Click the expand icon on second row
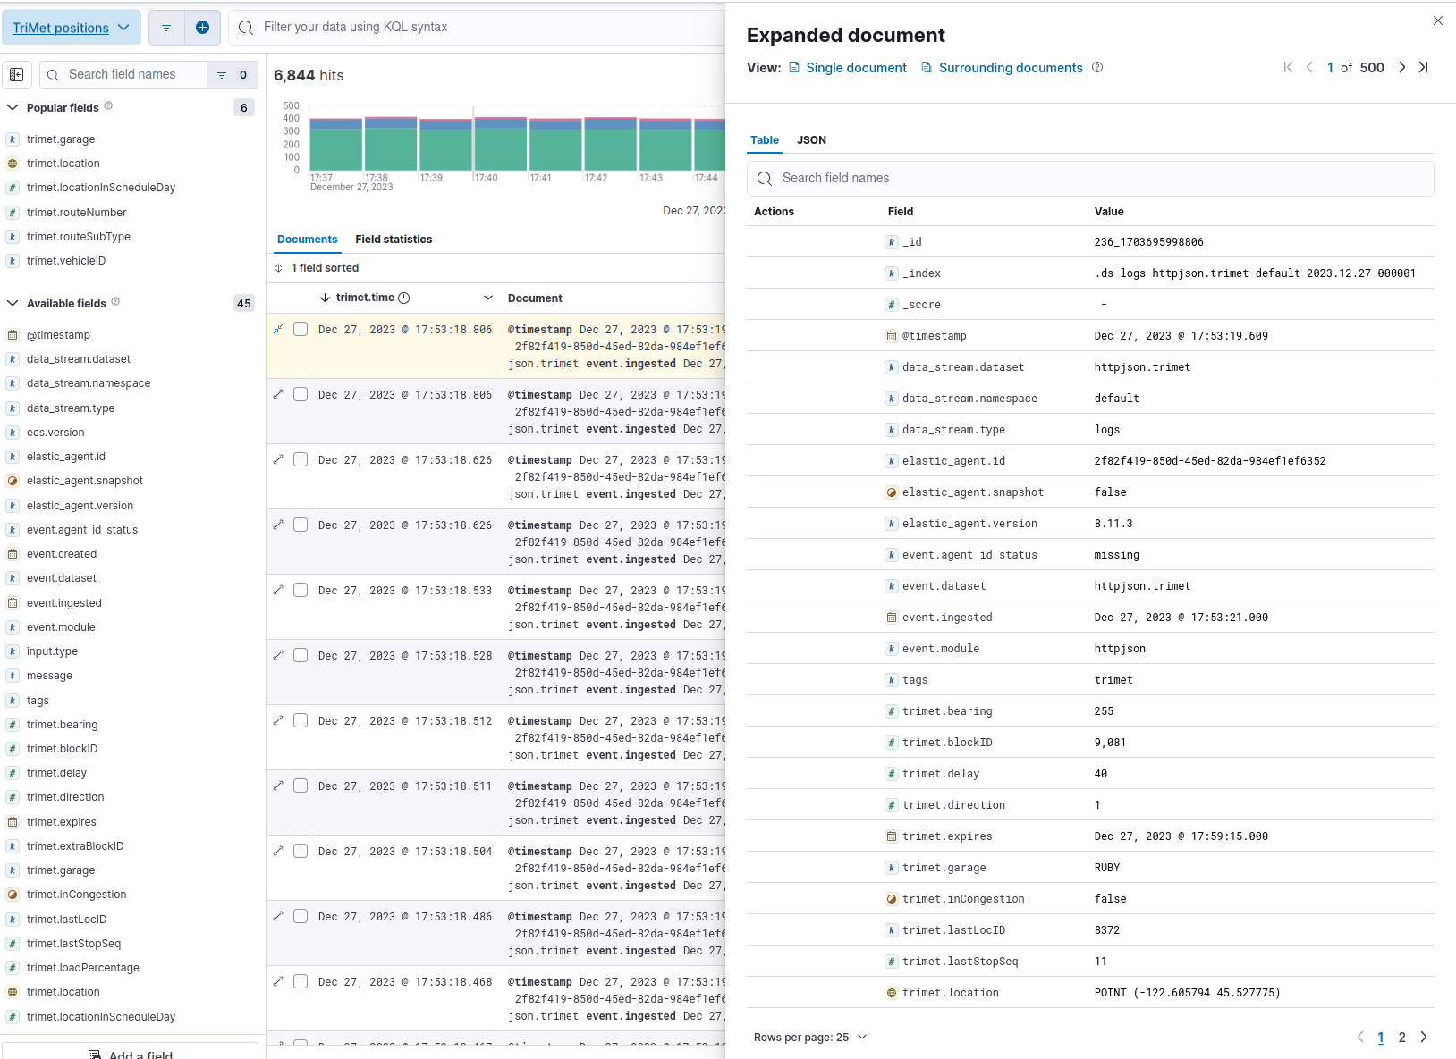 [x=278, y=394]
